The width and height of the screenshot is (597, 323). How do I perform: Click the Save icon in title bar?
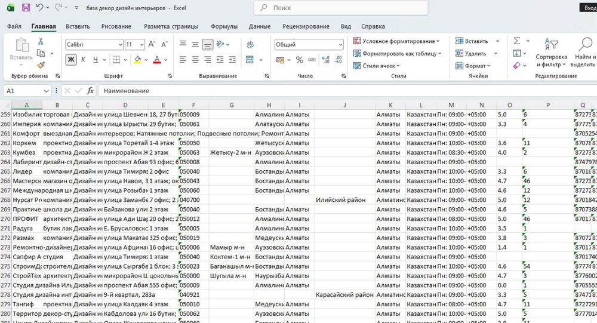click(x=26, y=8)
